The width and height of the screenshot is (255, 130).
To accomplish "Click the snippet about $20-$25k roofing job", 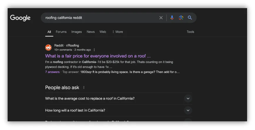I will (109, 65).
